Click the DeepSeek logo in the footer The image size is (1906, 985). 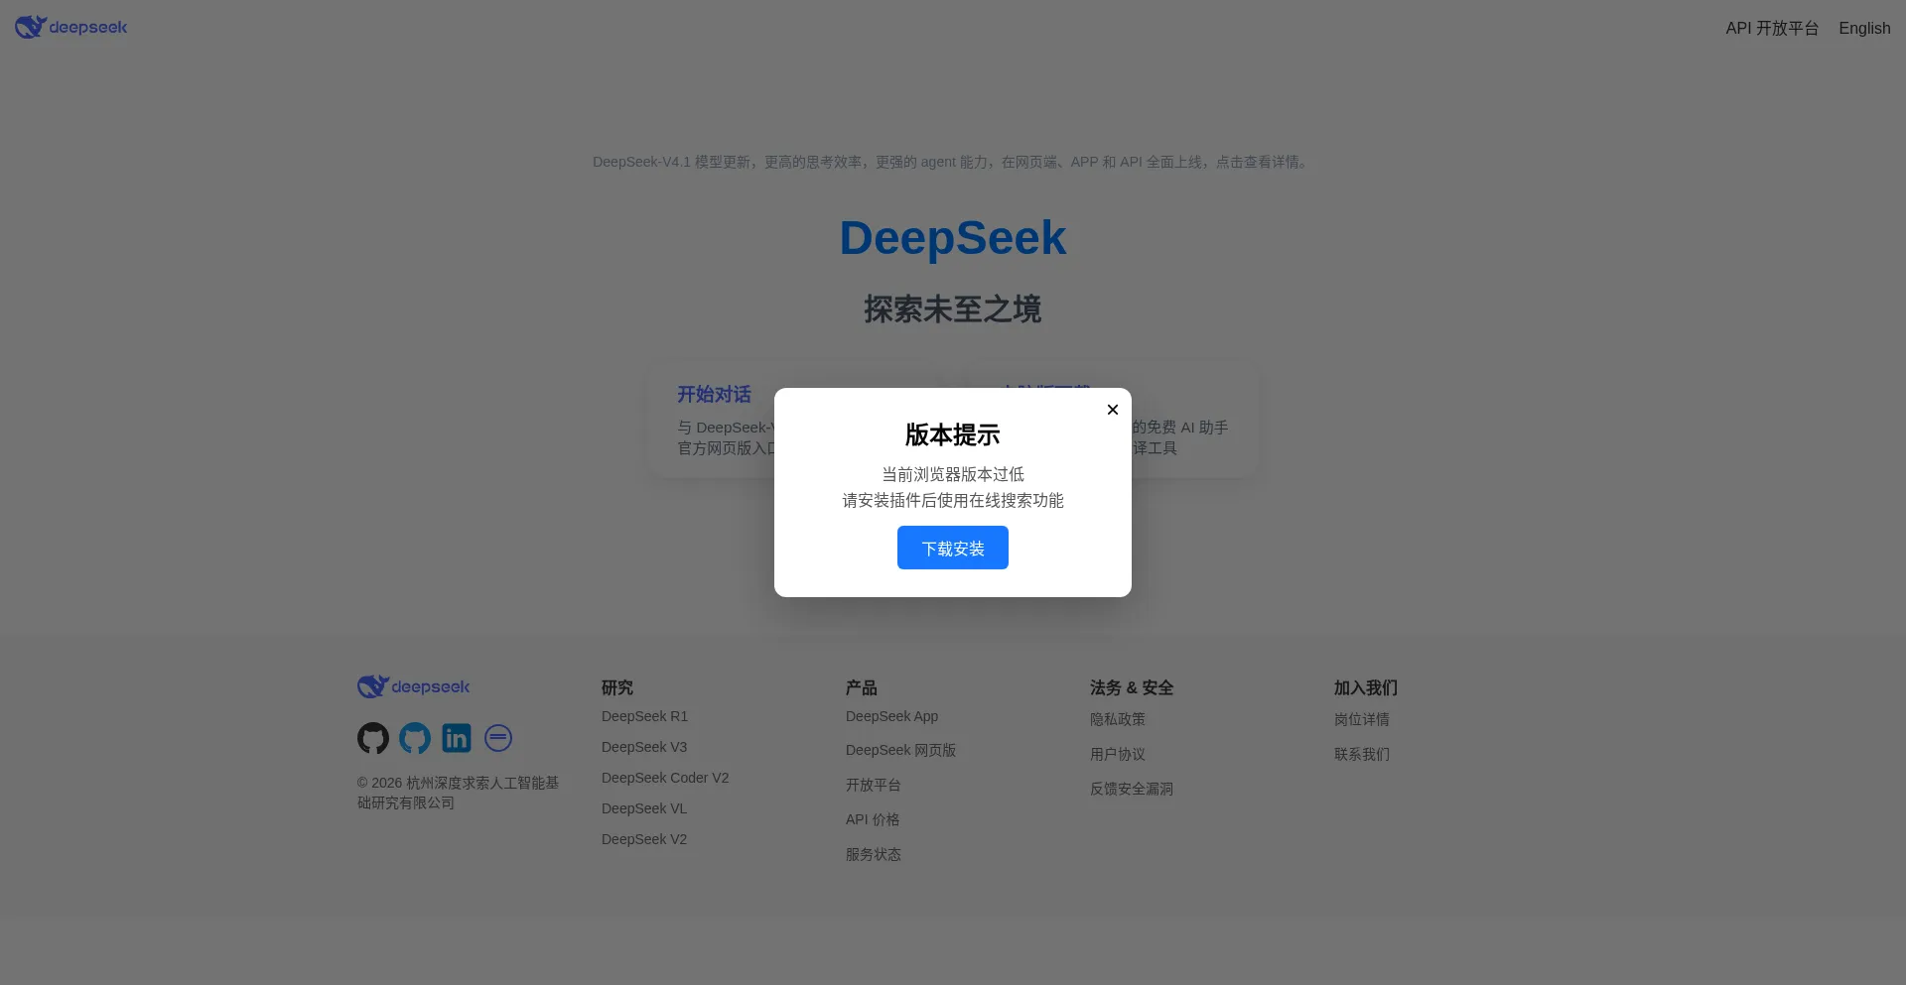[413, 686]
